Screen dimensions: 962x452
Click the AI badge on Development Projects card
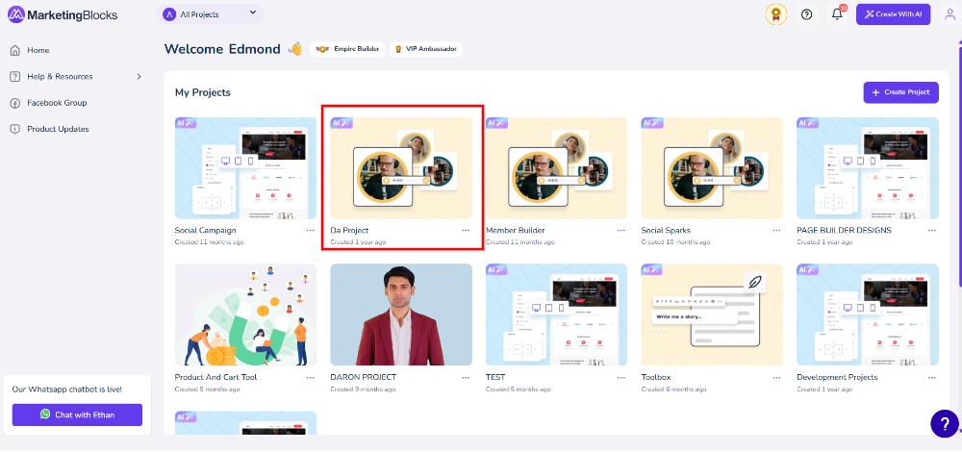(x=808, y=269)
